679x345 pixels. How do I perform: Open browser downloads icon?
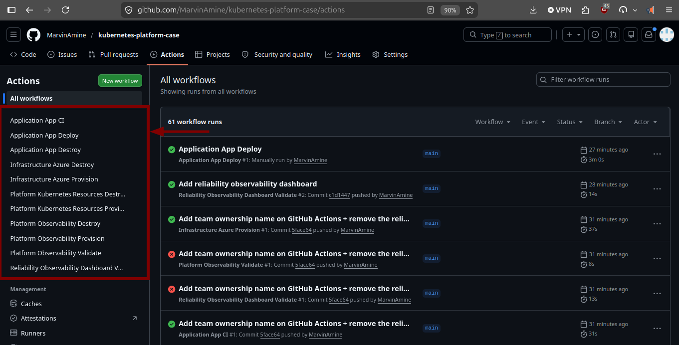click(533, 10)
